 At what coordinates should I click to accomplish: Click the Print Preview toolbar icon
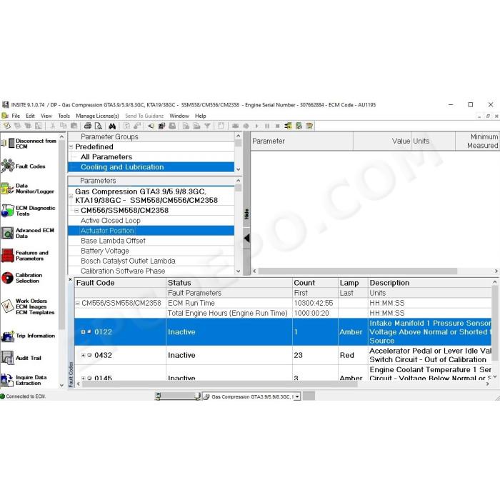99,126
